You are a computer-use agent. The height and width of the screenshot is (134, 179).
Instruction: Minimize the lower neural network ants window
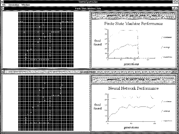[x=173, y=72]
